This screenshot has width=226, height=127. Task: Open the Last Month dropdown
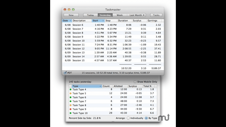[137, 15]
